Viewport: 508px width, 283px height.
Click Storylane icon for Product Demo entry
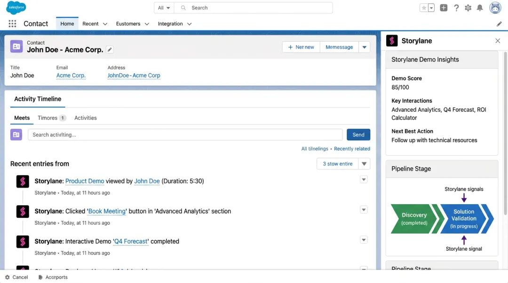pyautogui.click(x=23, y=182)
